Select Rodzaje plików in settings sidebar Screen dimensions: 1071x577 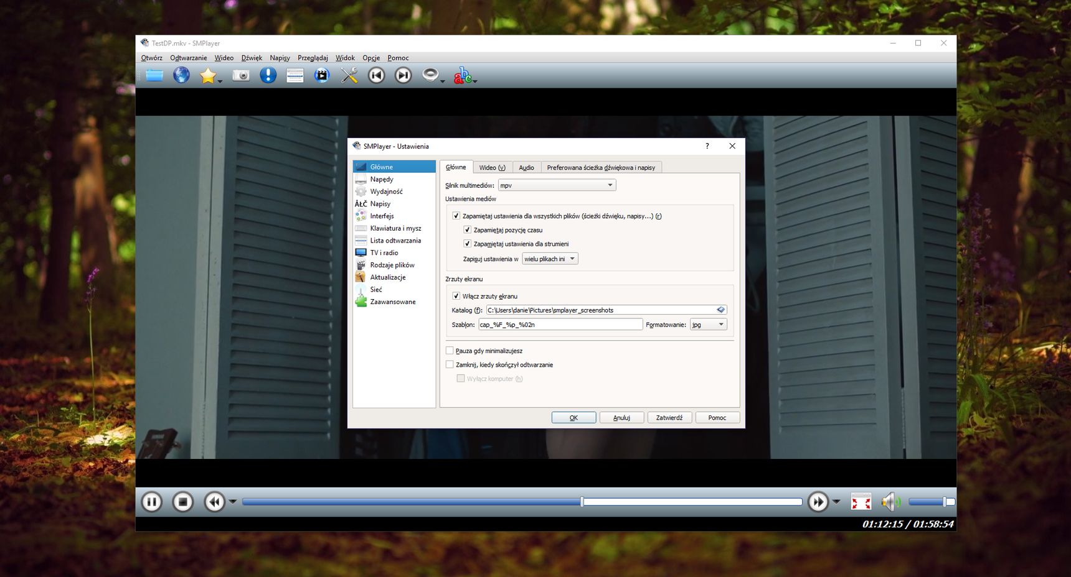(x=394, y=265)
